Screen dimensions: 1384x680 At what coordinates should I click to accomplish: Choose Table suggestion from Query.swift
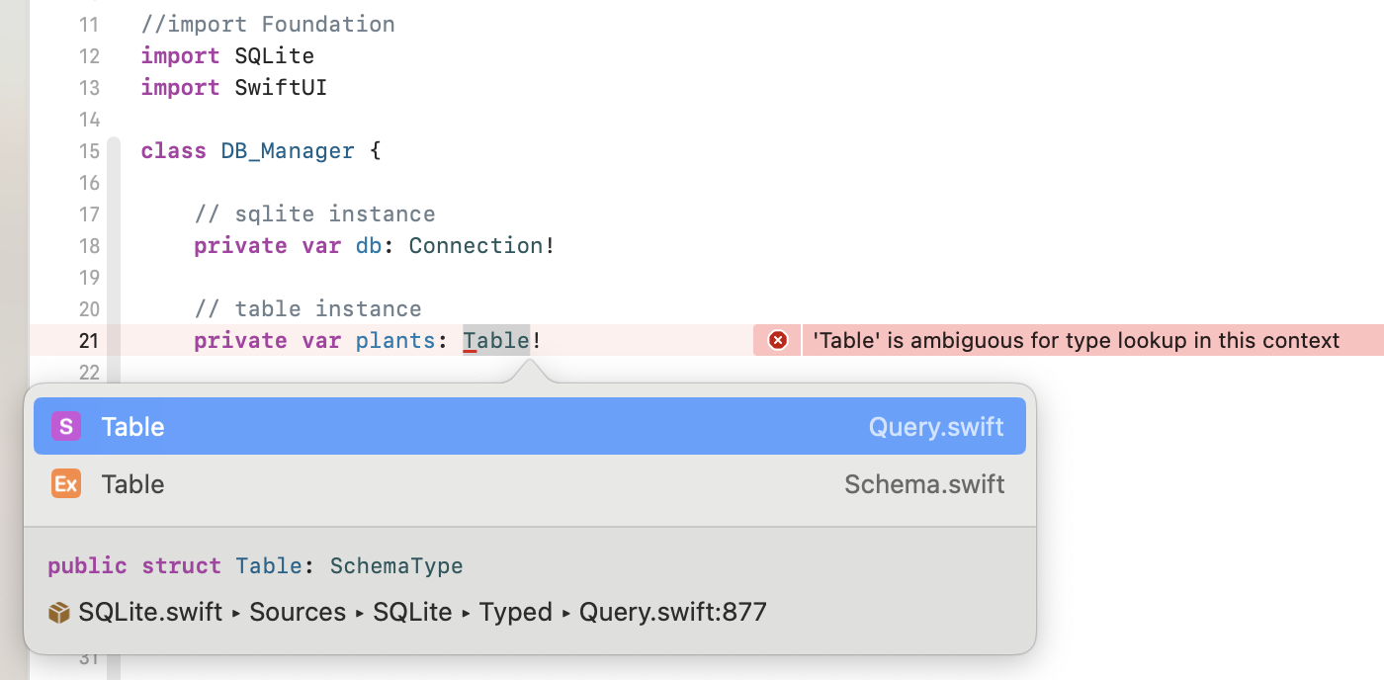click(530, 426)
